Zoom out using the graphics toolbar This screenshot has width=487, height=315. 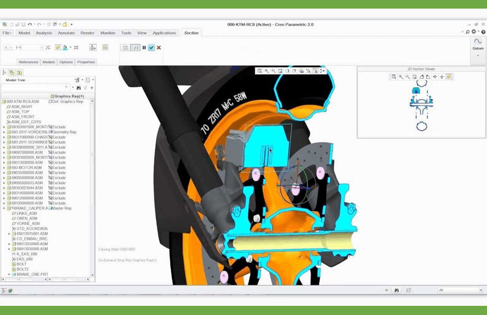tap(273, 71)
